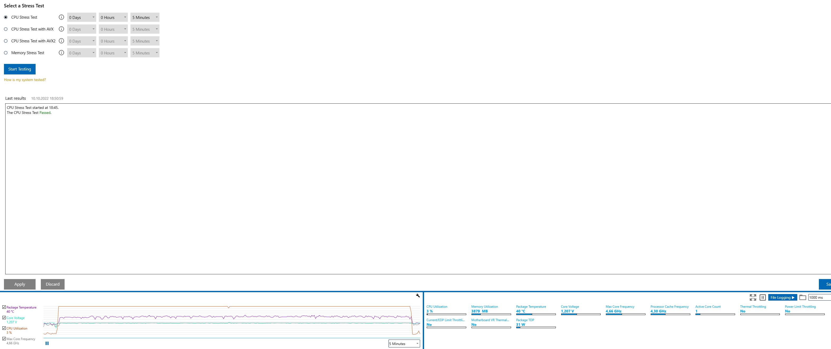Toggle CPU Utilization graph checkbox
This screenshot has width=831, height=349.
(4, 328)
